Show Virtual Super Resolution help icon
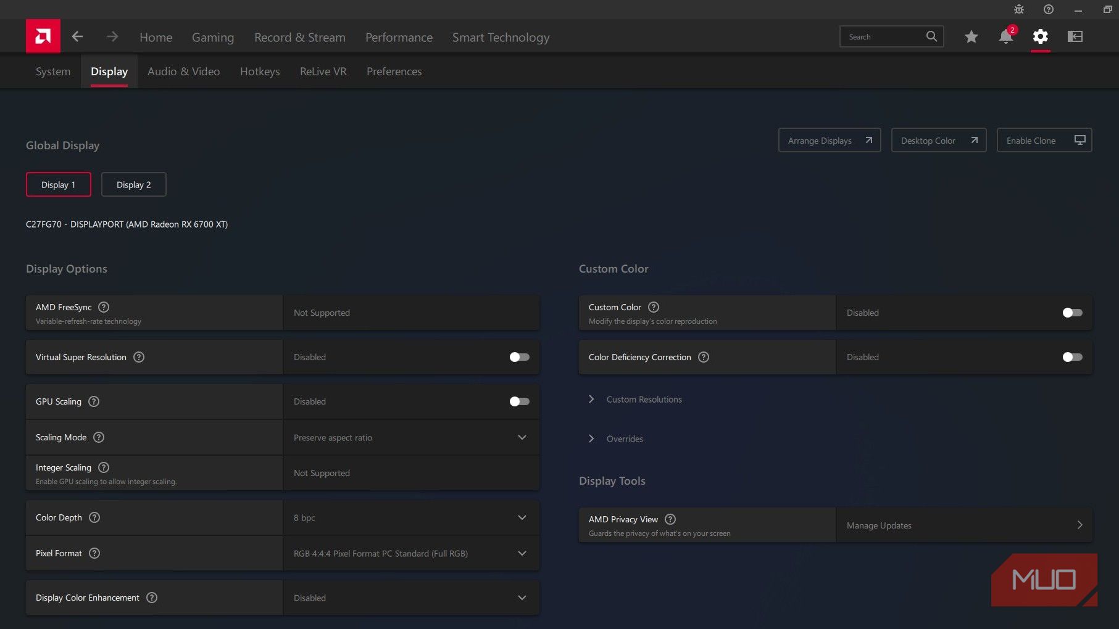Viewport: 1119px width, 629px height. tap(139, 357)
